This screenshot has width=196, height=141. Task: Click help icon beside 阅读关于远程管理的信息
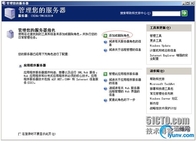pos(105,50)
